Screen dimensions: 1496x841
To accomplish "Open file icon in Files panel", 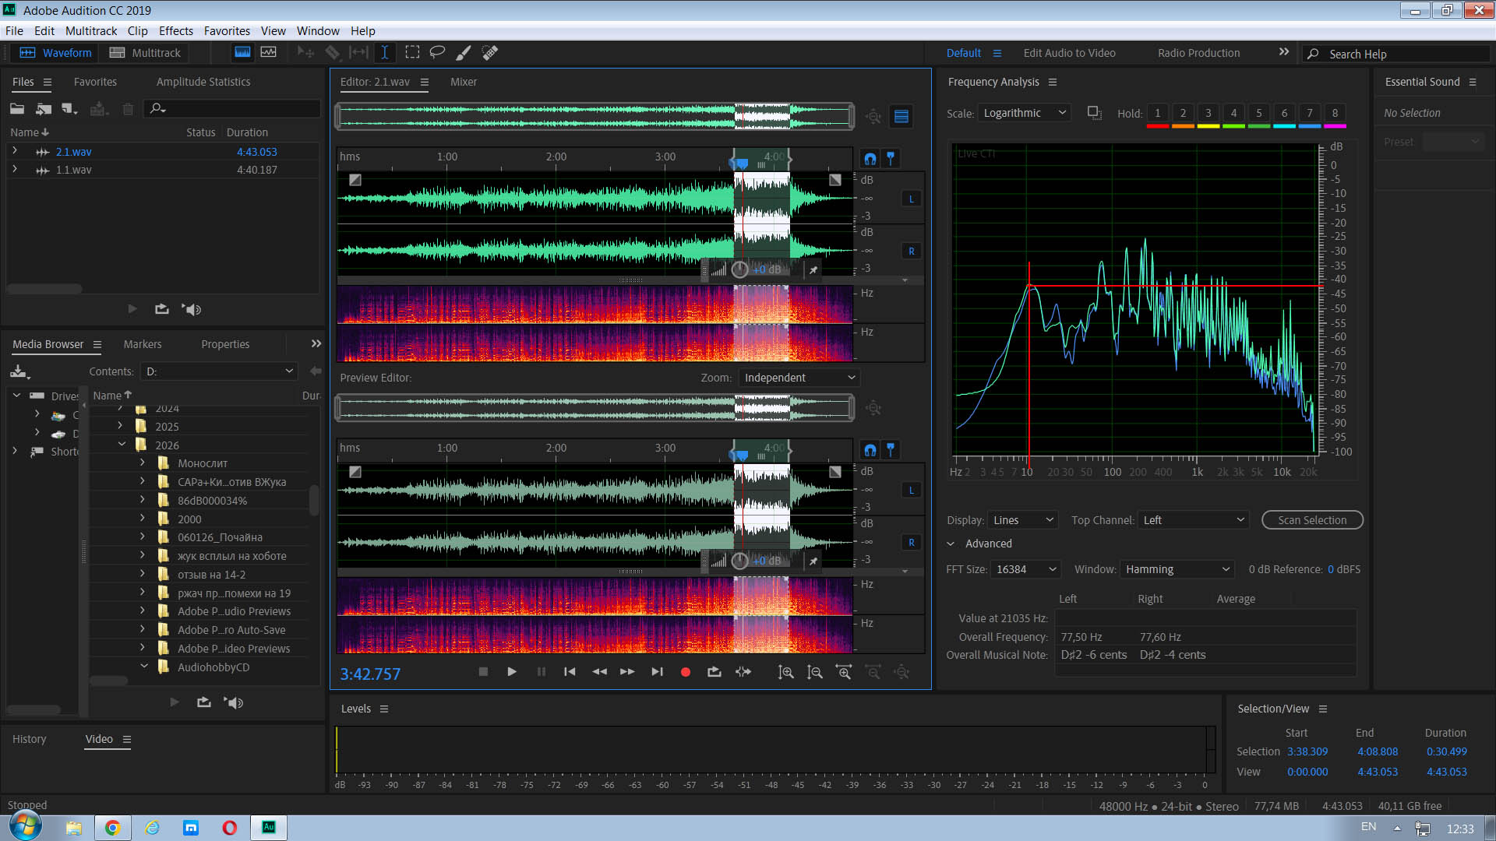I will click(17, 109).
